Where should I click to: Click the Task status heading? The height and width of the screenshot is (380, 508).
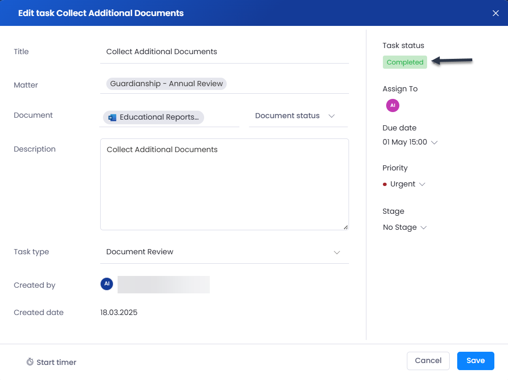[403, 45]
